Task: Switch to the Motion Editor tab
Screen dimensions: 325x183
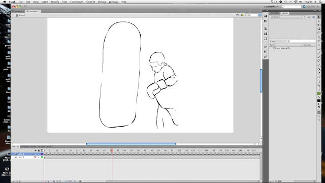Action: tap(45, 147)
